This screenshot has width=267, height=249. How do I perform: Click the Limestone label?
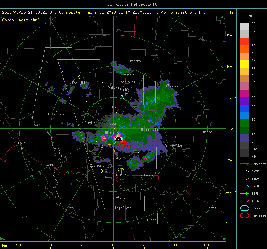(56, 114)
